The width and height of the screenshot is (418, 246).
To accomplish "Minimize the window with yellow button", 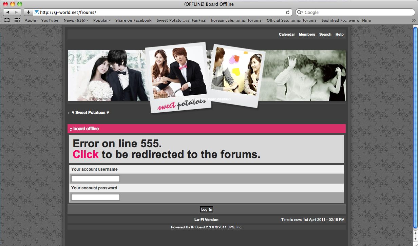I will coord(12,4).
